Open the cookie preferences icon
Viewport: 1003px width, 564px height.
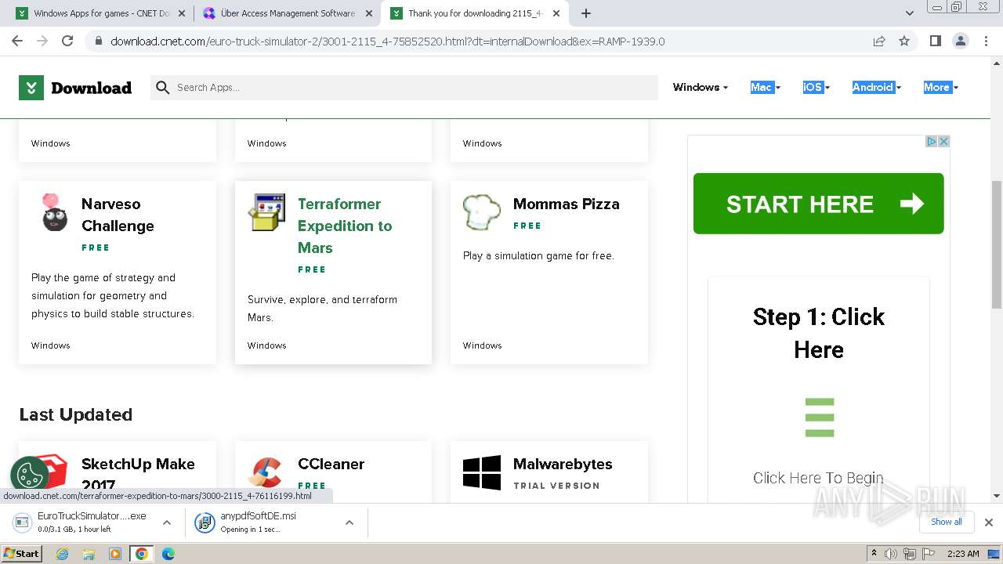coord(30,475)
